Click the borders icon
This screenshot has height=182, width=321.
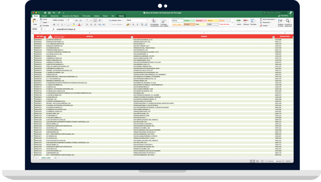pyautogui.click(x=68, y=25)
